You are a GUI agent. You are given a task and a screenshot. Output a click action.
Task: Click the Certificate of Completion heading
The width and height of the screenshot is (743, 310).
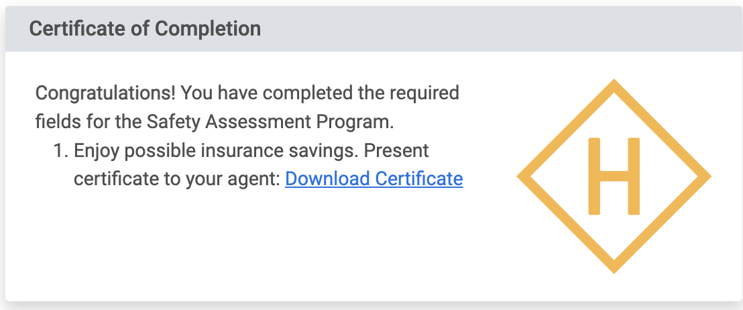145,28
